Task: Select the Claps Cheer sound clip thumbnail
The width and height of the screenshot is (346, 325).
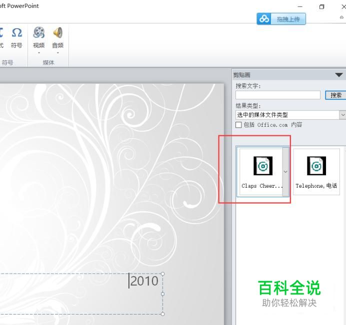Action: tap(261, 172)
